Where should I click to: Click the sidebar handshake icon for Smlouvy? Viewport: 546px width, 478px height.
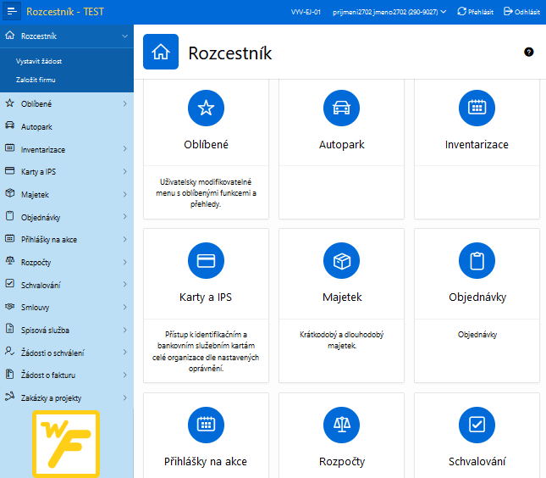(x=10, y=307)
